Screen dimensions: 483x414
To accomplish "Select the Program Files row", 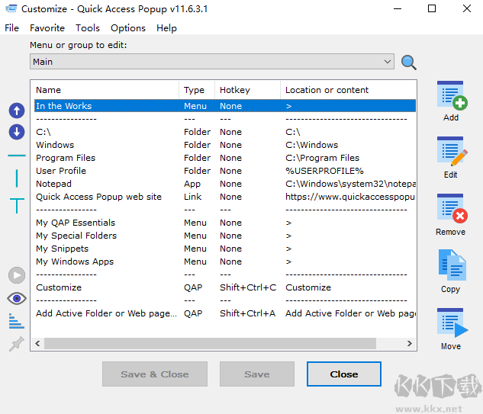I will 225,158.
